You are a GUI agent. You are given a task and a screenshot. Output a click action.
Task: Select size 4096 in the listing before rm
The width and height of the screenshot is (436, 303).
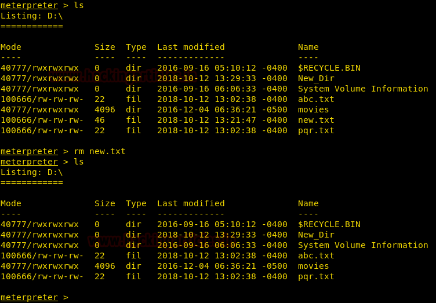pyautogui.click(x=105, y=109)
